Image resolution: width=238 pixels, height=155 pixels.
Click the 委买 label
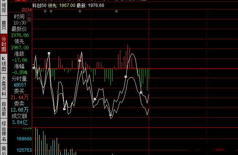click(19, 91)
